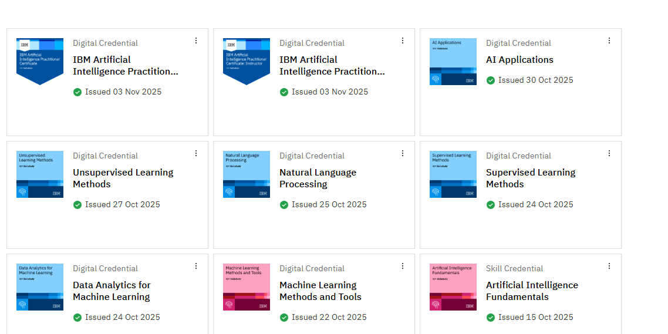This screenshot has height=334, width=668.
Task: Open Machine Learning Methods and Tools title
Action: (x=320, y=291)
